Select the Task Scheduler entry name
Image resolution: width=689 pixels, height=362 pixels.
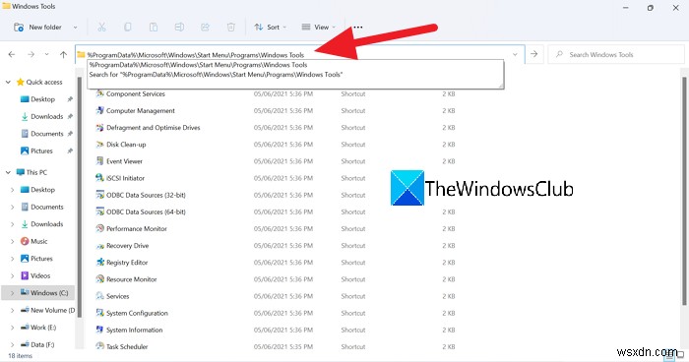[x=127, y=346]
